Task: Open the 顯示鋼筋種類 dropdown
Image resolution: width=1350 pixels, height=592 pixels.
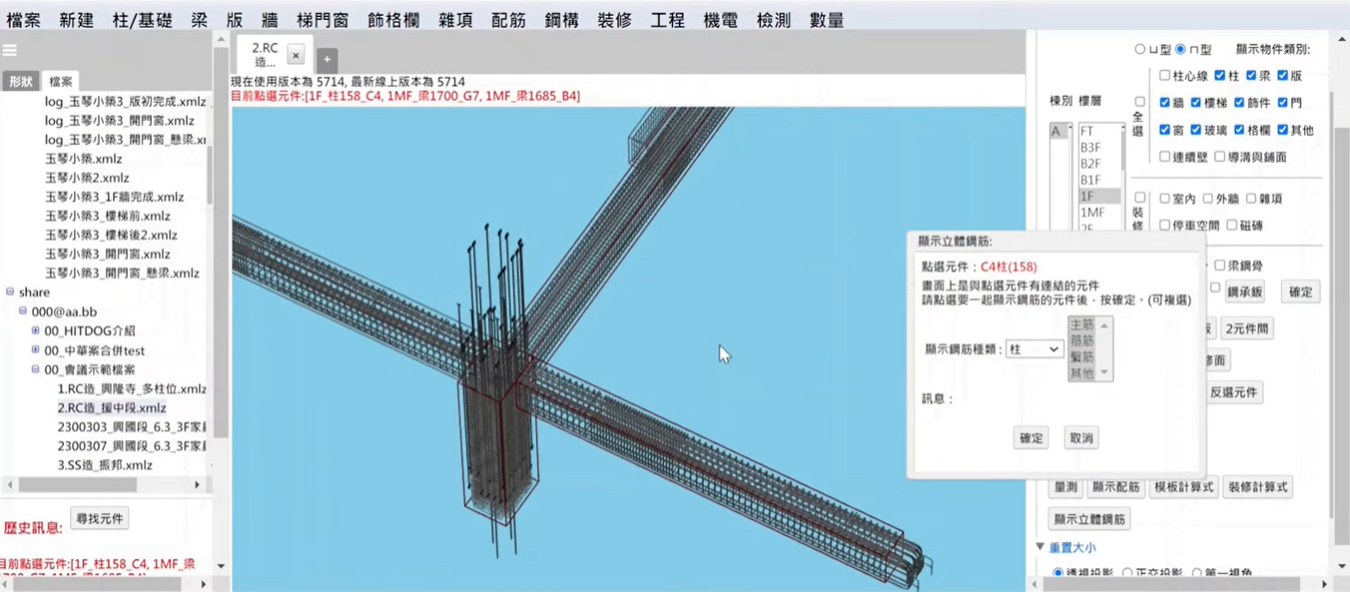Action: point(1032,349)
